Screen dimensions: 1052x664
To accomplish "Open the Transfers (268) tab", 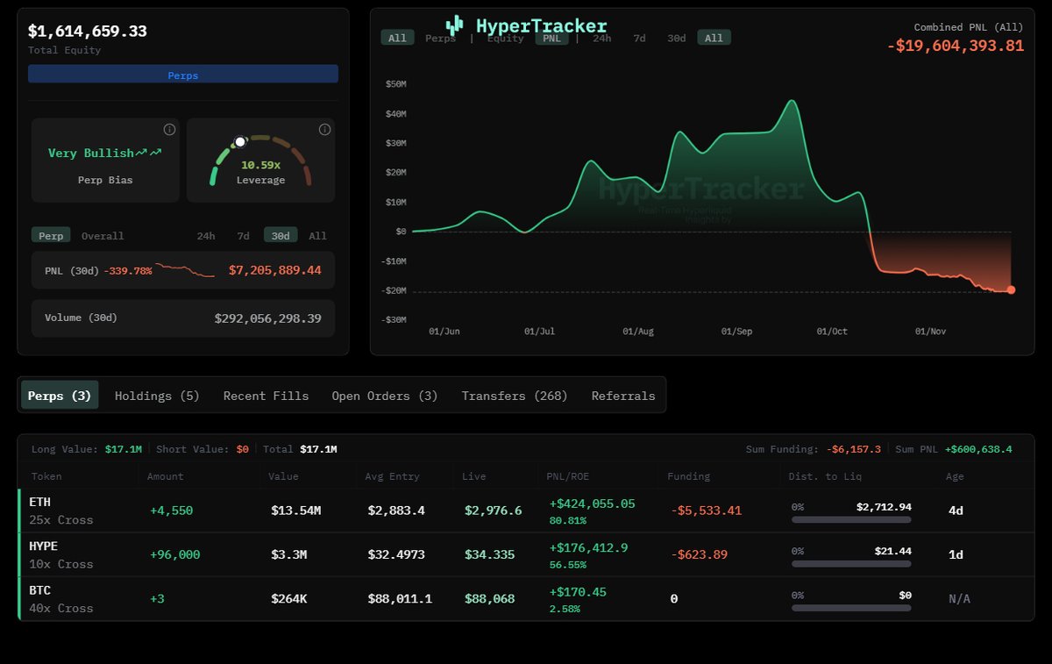I will (x=515, y=396).
